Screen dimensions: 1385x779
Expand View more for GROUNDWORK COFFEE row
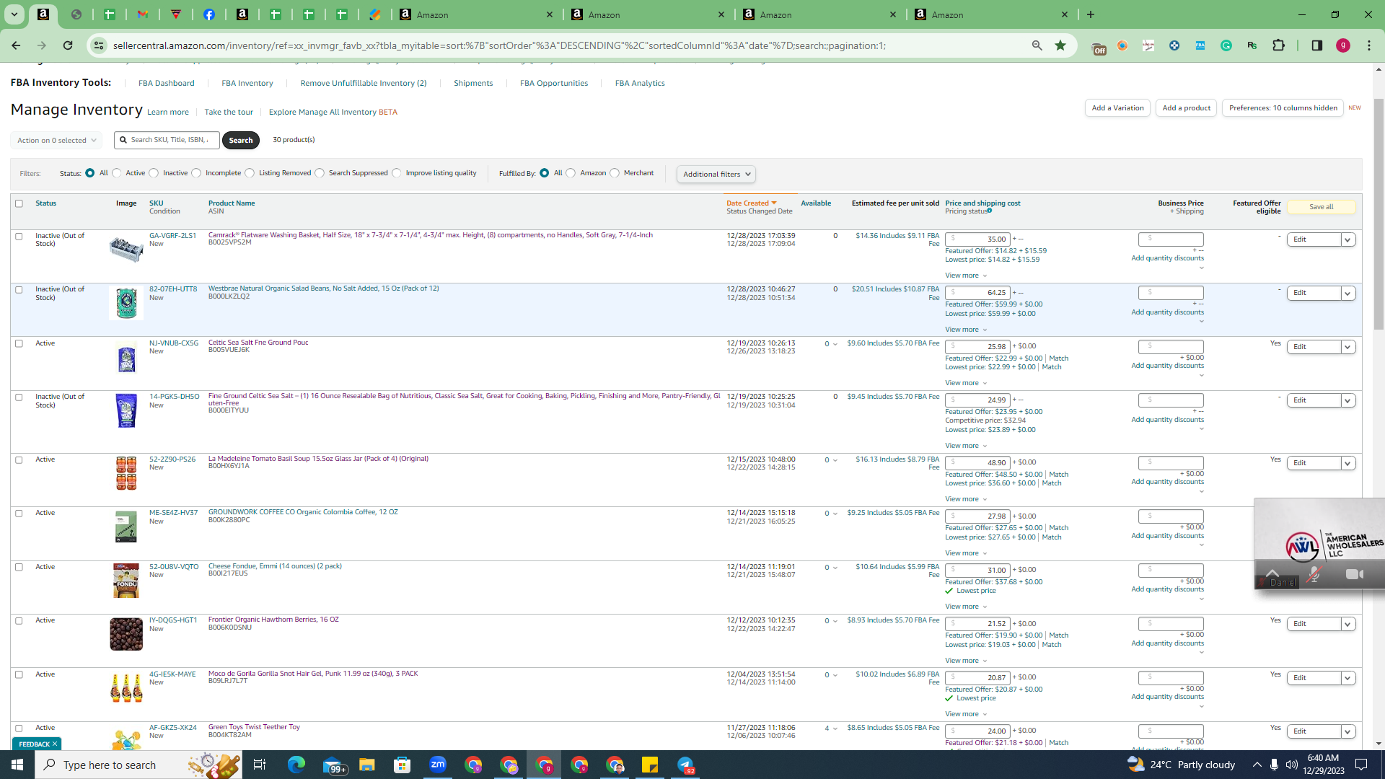click(x=966, y=553)
